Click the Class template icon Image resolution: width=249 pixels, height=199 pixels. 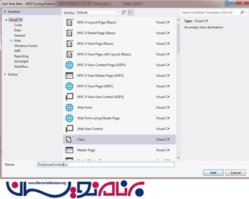pos(69,139)
